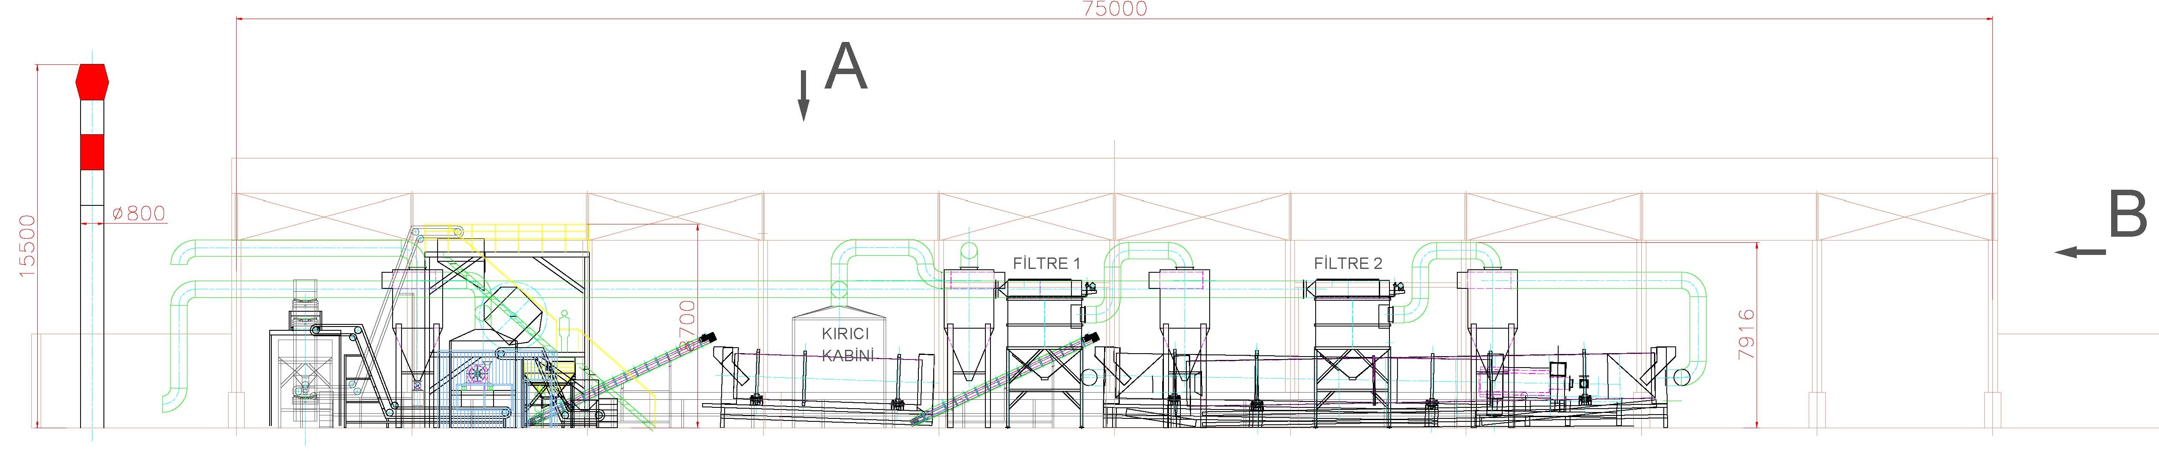Click the FİLTRE 1 label
This screenshot has width=2159, height=451.
click(x=1046, y=263)
